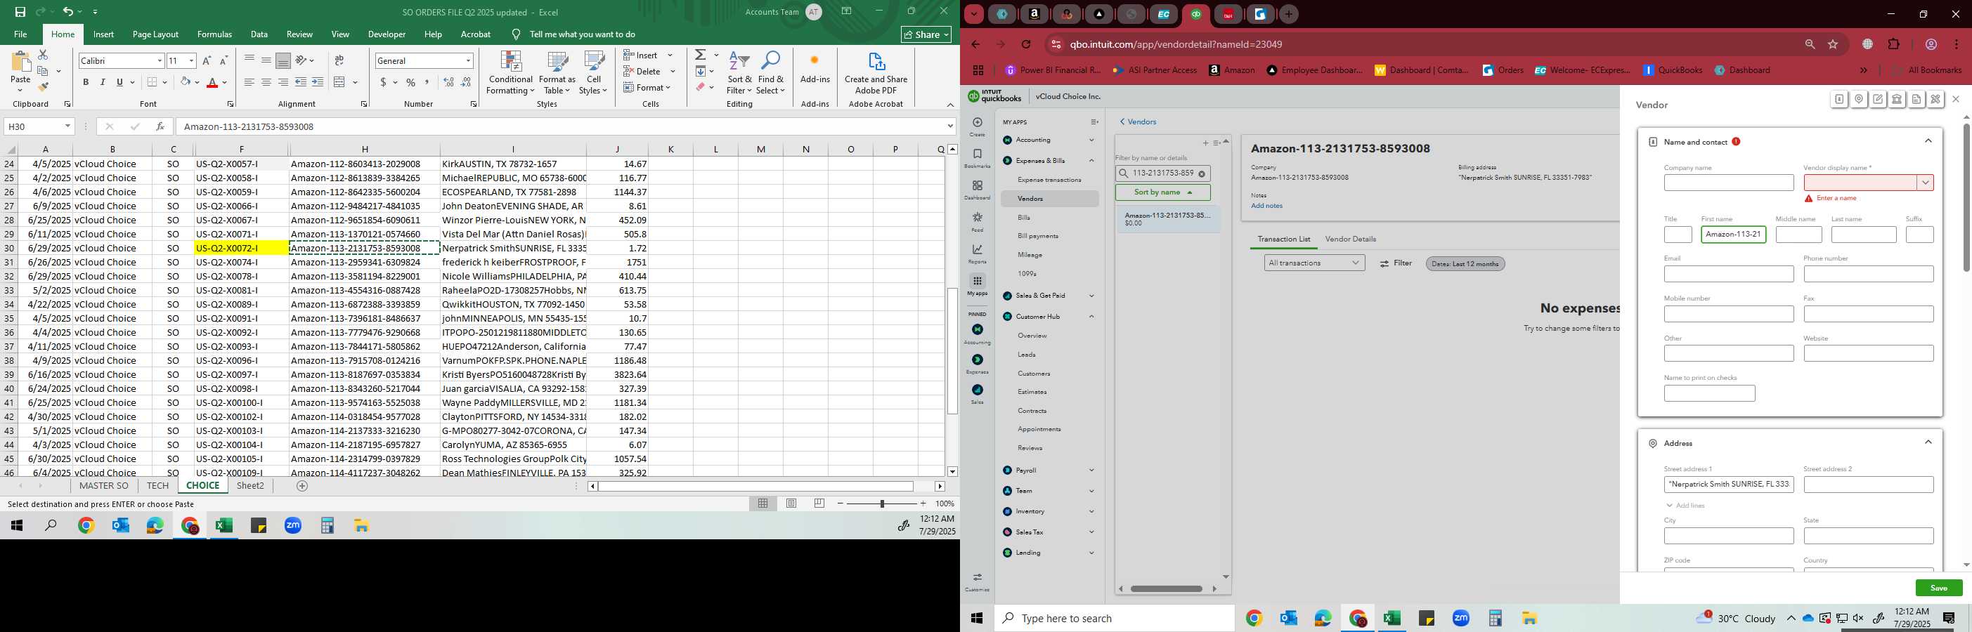Open Dashboard in QuickBooks left rail
The width and height of the screenshot is (1972, 632).
click(x=978, y=190)
